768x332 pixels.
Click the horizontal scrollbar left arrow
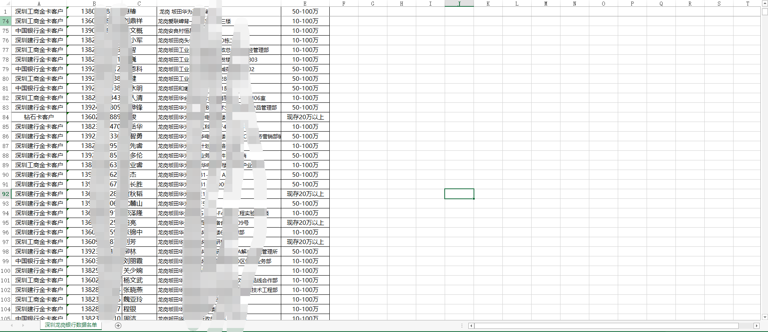[x=471, y=326]
